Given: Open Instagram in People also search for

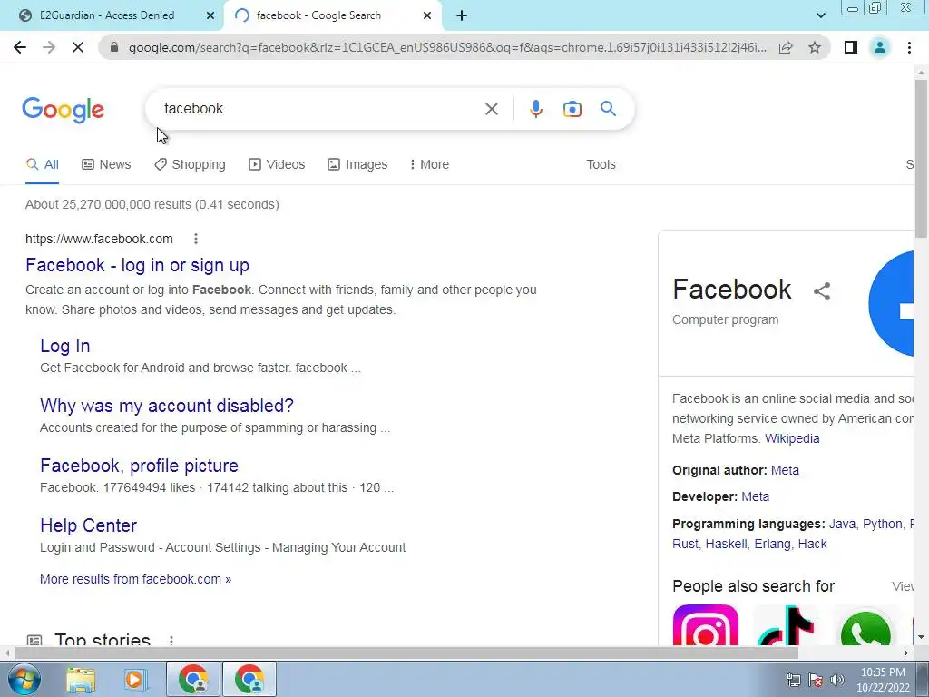Looking at the screenshot, I should 706,624.
